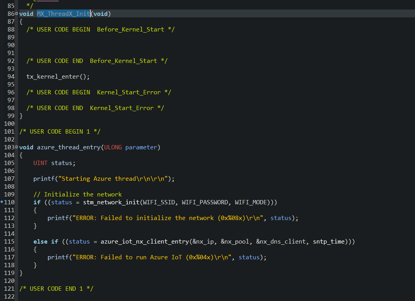Click the UINT type on line 105
Screen dimensions: 415x301
(40, 163)
